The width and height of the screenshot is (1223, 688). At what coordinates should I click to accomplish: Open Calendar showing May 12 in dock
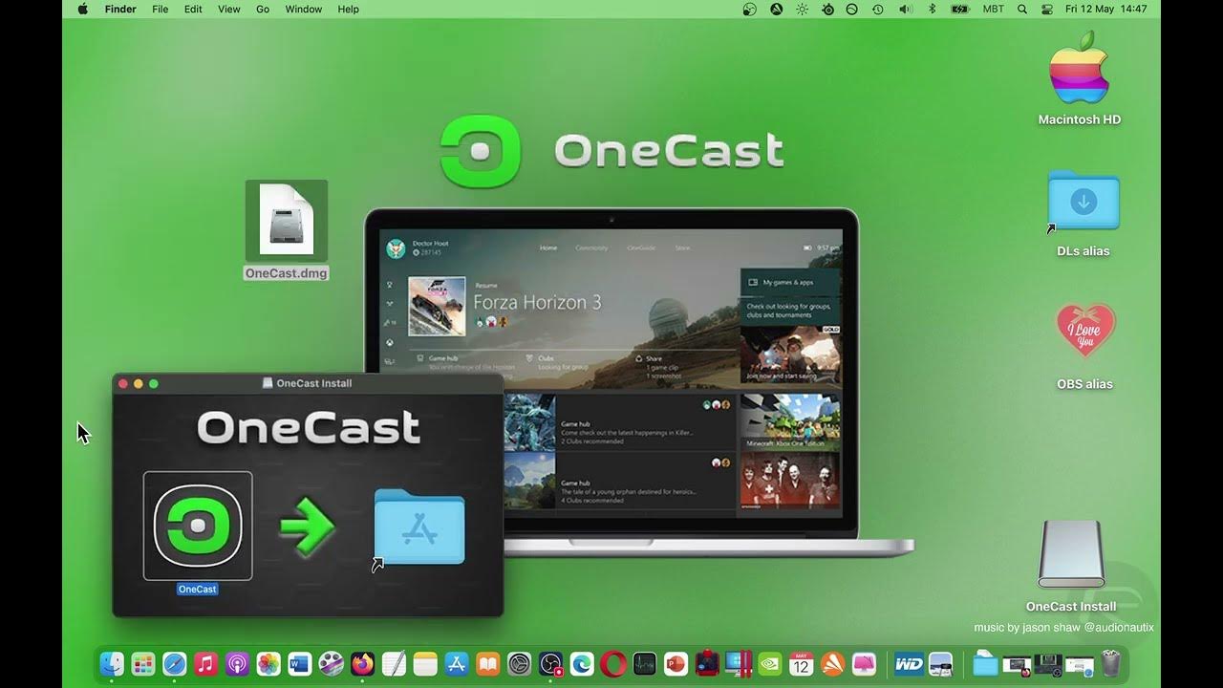[x=801, y=663]
